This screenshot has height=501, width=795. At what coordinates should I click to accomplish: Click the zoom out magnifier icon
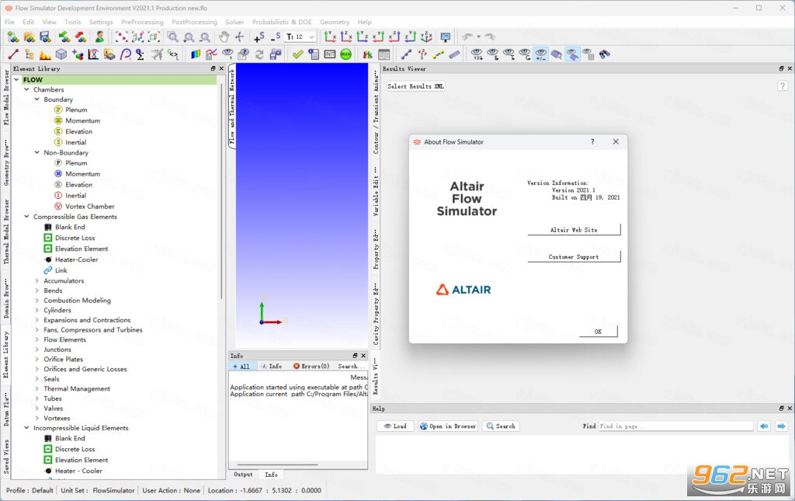click(205, 37)
